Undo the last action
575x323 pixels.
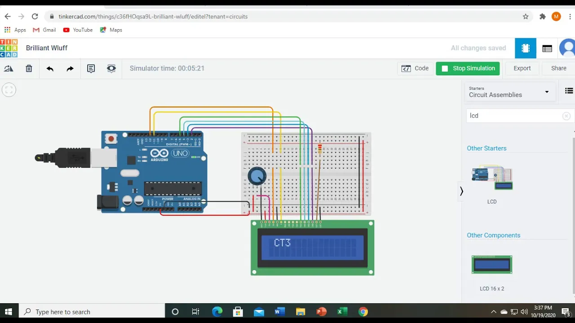[50, 69]
